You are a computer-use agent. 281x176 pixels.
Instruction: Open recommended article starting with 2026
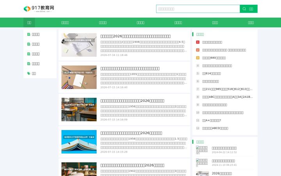(222, 173)
